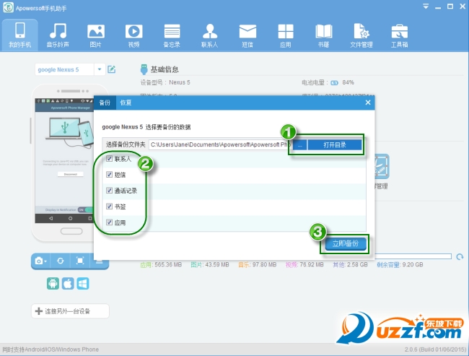Viewport: 469px width, 356px height.
Task: Click the Other 2.58 GB storage label
Action: (x=350, y=265)
